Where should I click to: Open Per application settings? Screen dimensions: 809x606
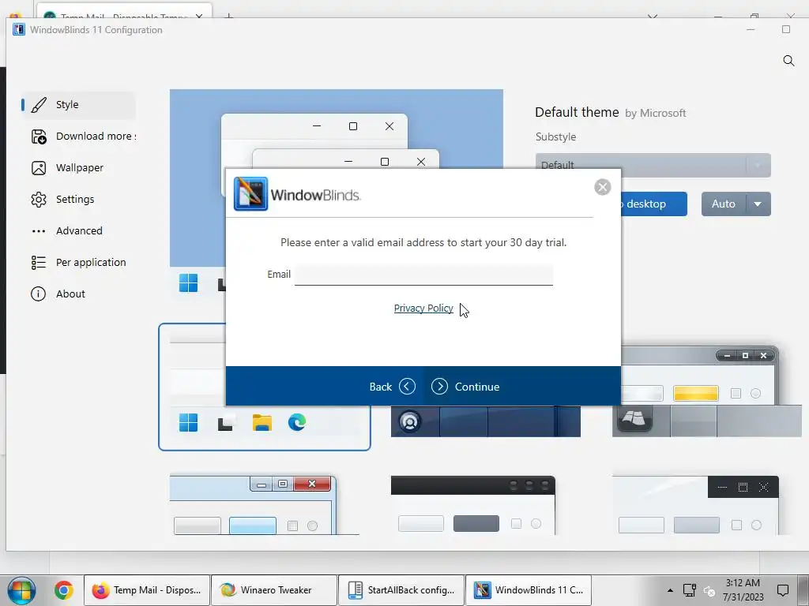coord(78,262)
